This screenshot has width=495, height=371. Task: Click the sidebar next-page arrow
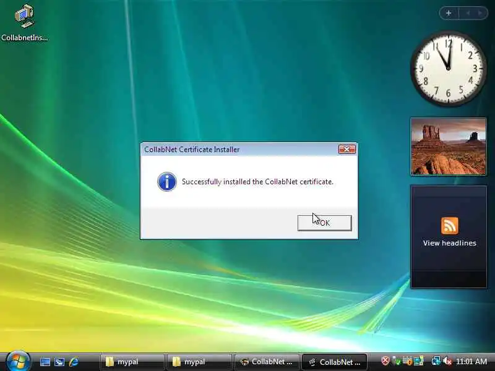tap(481, 13)
